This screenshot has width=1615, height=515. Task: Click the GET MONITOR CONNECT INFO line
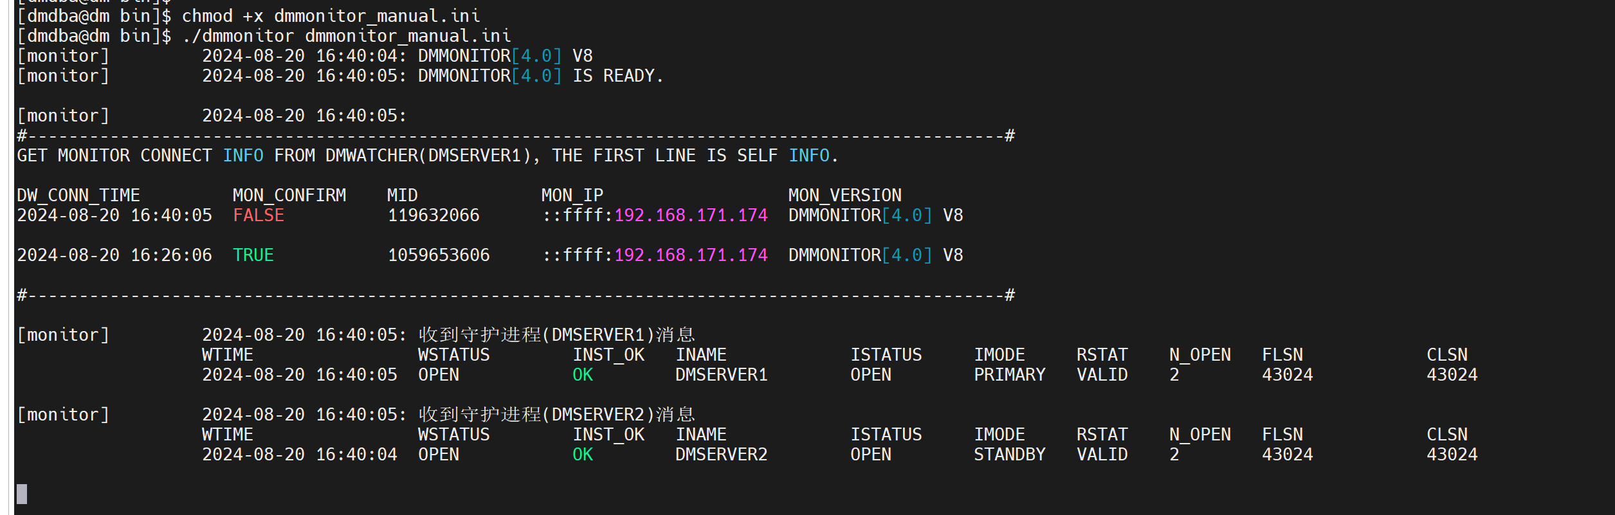click(428, 156)
